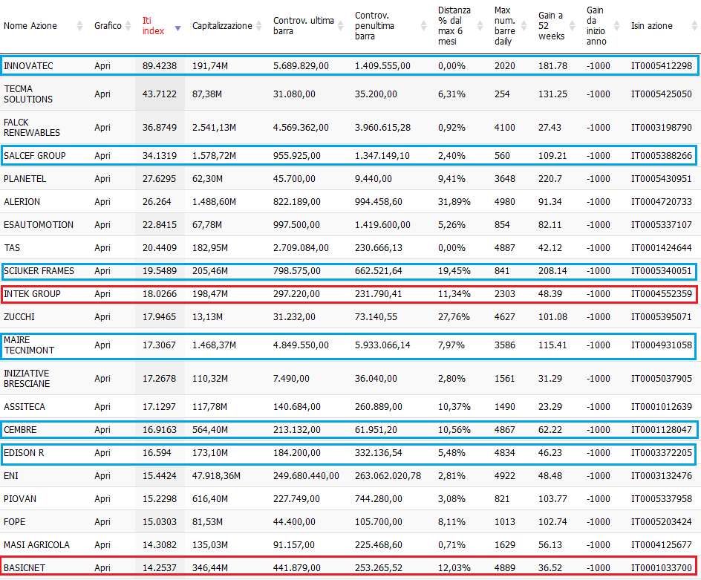Open Apri chart link for PIOVAN
This screenshot has height=580, width=701.
(x=102, y=499)
